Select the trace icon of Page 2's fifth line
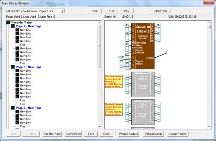 coord(17,85)
